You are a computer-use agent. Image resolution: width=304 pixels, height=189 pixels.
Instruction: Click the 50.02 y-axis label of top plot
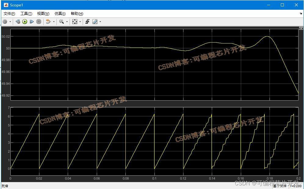pos(5,36)
